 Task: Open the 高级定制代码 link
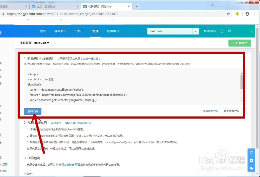(211, 110)
